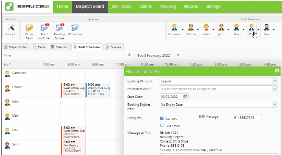The width and height of the screenshot is (282, 155).
Task: Open the Parts on Order queue folder
Action: click(x=44, y=32)
